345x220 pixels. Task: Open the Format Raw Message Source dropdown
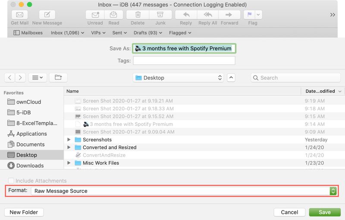pyautogui.click(x=184, y=191)
